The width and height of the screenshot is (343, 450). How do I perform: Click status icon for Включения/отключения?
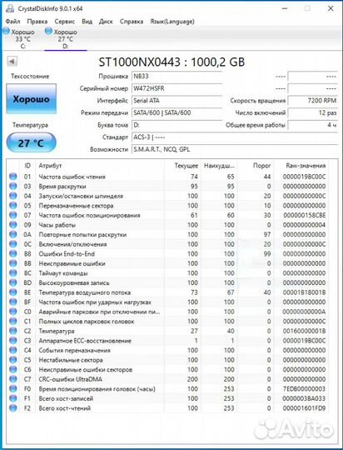[x=13, y=244]
